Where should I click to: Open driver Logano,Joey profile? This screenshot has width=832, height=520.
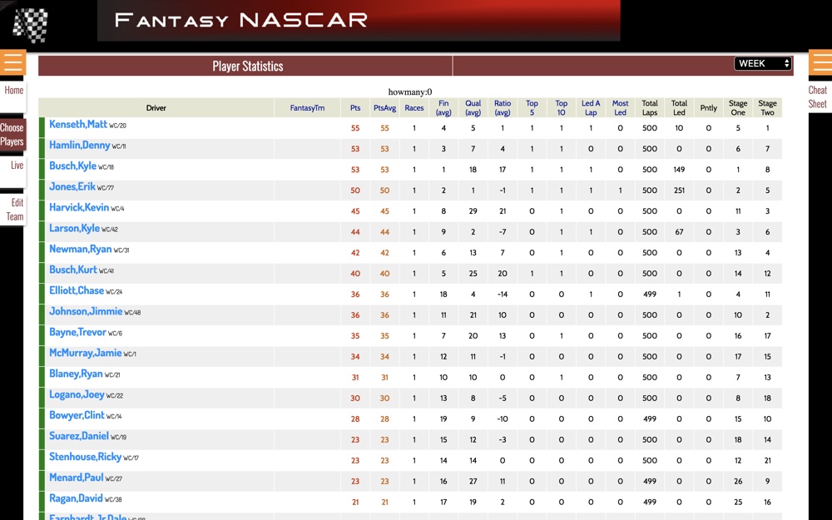[77, 394]
